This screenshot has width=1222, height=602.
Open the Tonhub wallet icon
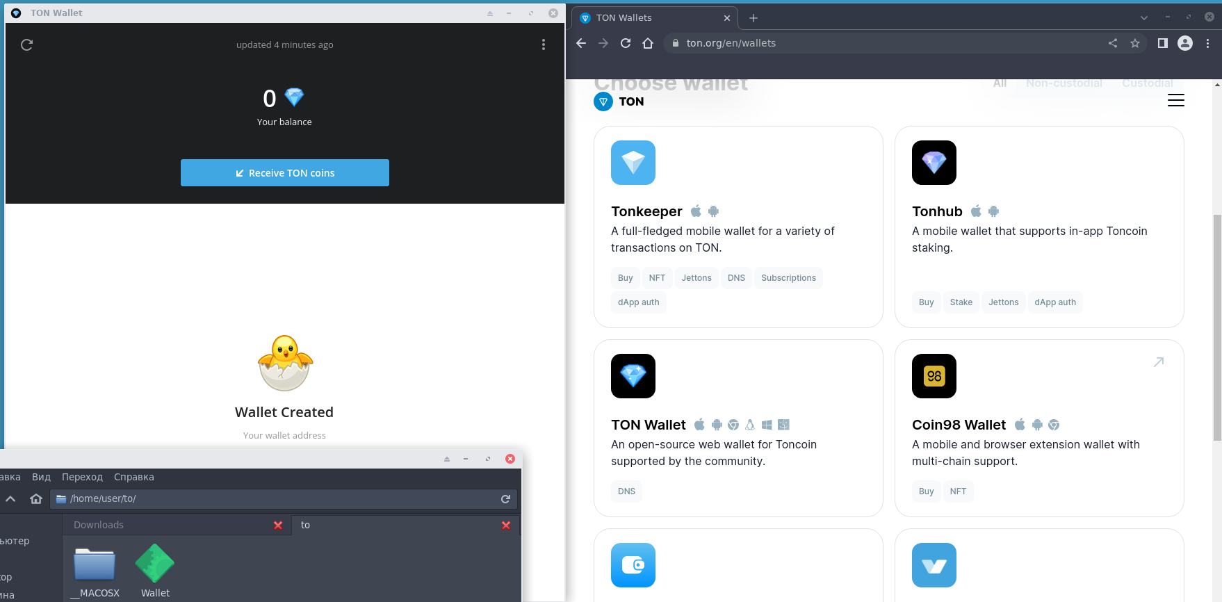click(x=934, y=163)
